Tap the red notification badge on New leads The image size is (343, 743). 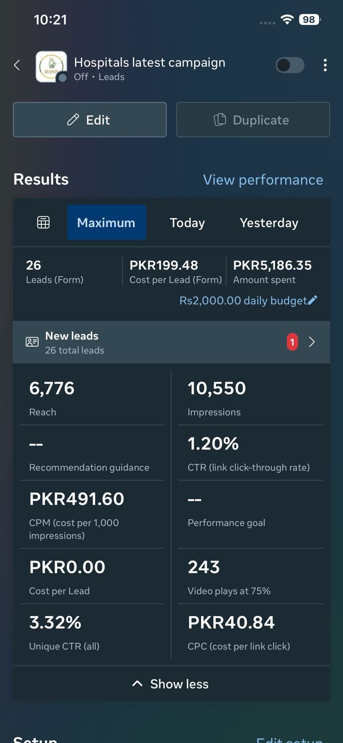[292, 342]
